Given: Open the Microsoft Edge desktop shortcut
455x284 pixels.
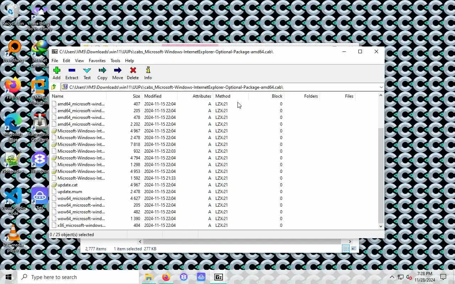Looking at the screenshot, I should coord(13,128).
